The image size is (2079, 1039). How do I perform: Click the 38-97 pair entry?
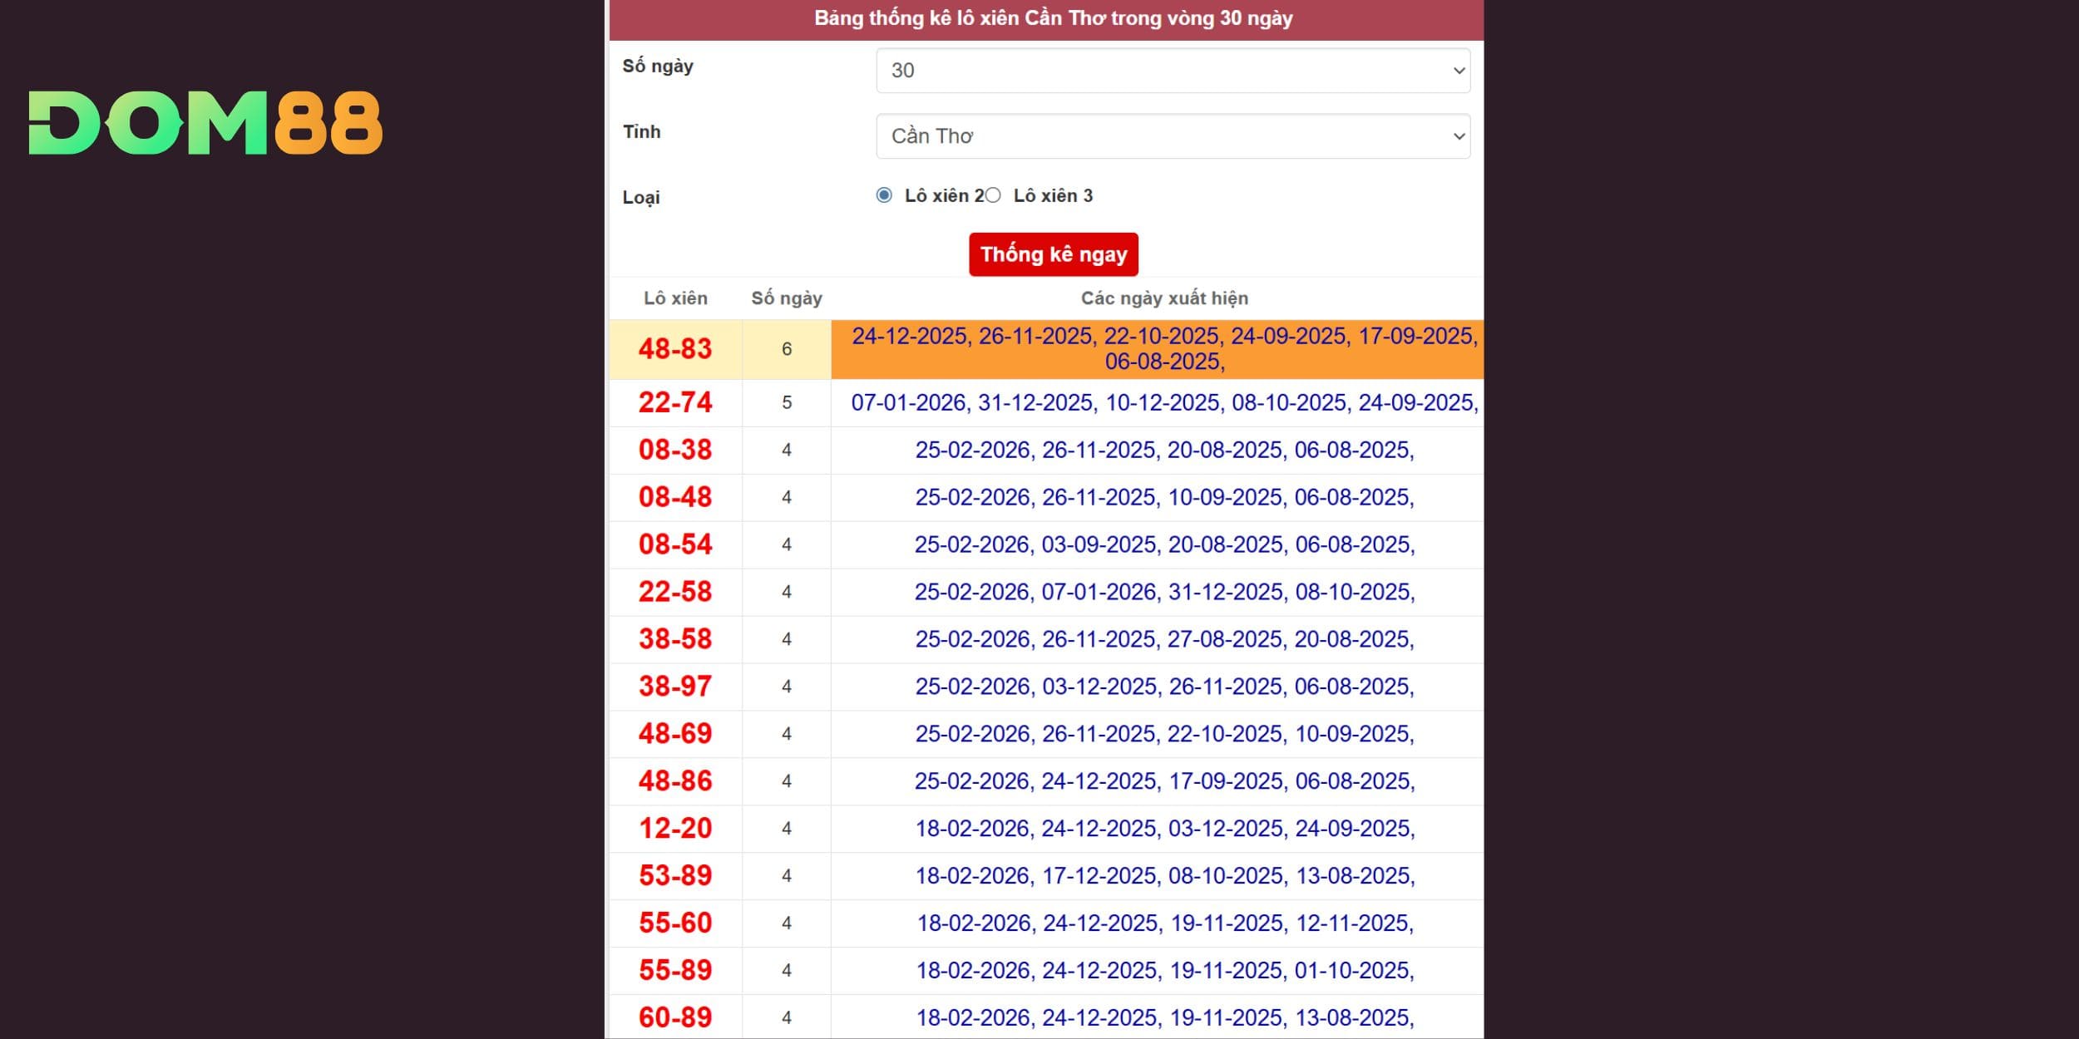click(675, 687)
